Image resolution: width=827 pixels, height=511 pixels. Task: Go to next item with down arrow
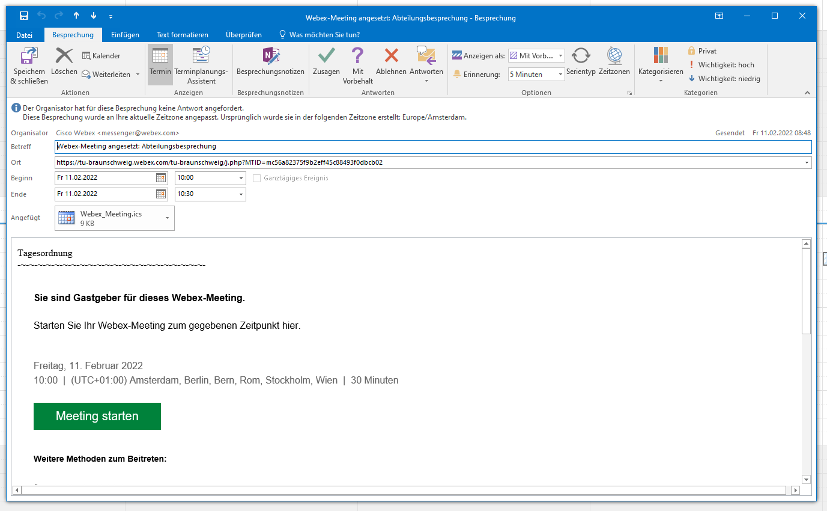94,16
